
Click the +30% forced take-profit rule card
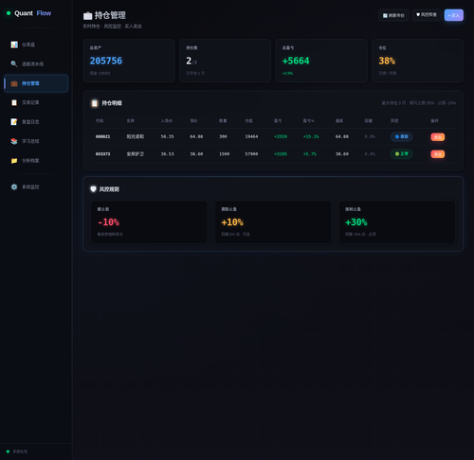(397, 221)
